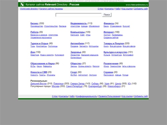Viewport: 167px width, 125px height.
Task: Open Код ссылки in the top navigation
Action: (127, 9)
